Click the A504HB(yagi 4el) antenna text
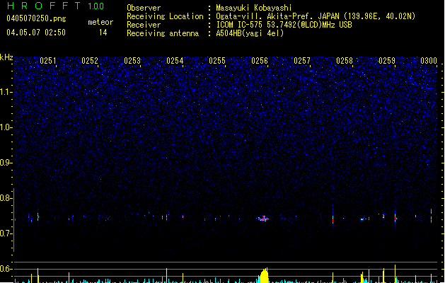445x283 pixels. 250,33
